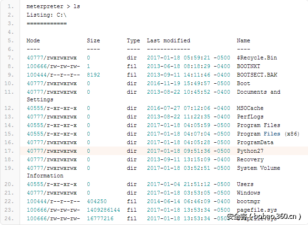Viewport: 308px width, 225px height.
Task: Select the 'PerfLogs' directory name
Action: (250, 117)
